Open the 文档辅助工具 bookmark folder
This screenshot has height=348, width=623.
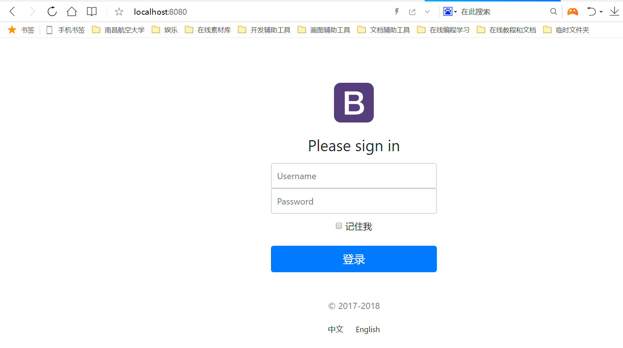click(x=384, y=30)
